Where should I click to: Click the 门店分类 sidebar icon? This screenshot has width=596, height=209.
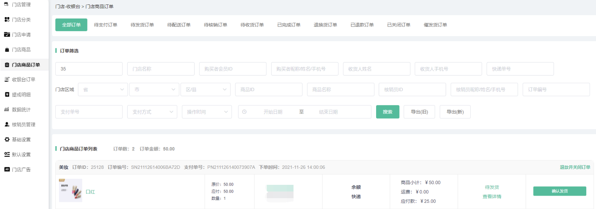click(x=7, y=20)
